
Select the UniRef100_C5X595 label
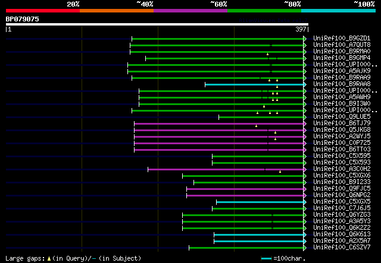pyautogui.click(x=342, y=156)
